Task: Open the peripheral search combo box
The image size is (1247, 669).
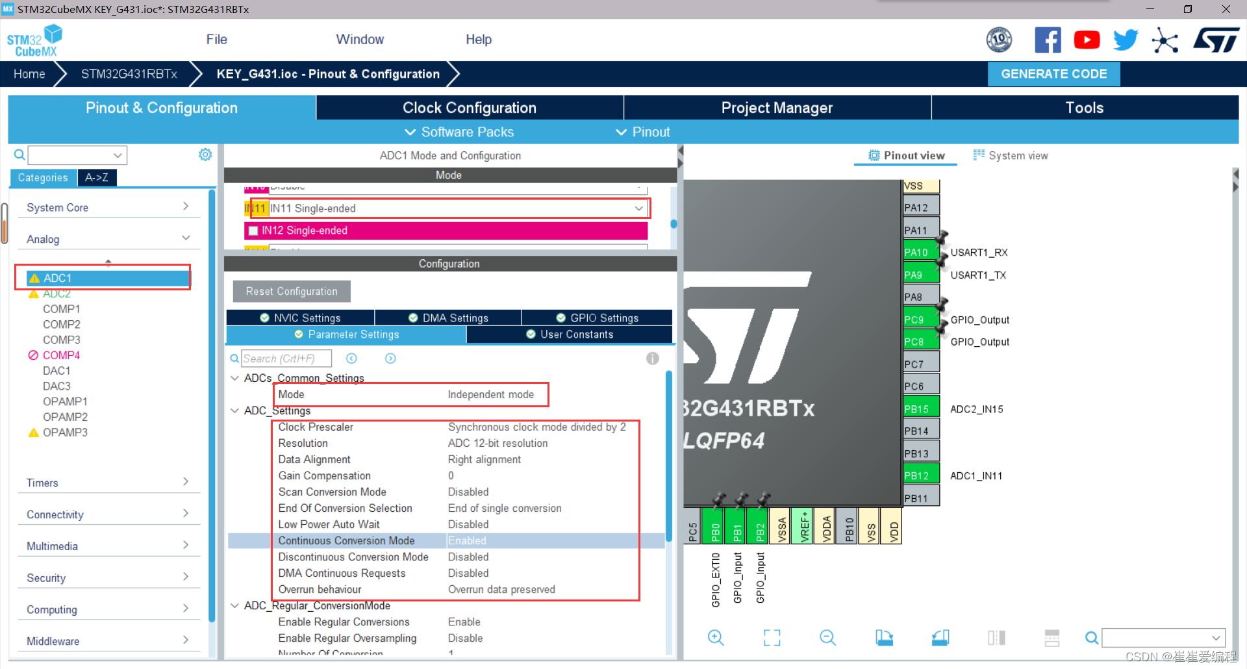Action: (77, 155)
